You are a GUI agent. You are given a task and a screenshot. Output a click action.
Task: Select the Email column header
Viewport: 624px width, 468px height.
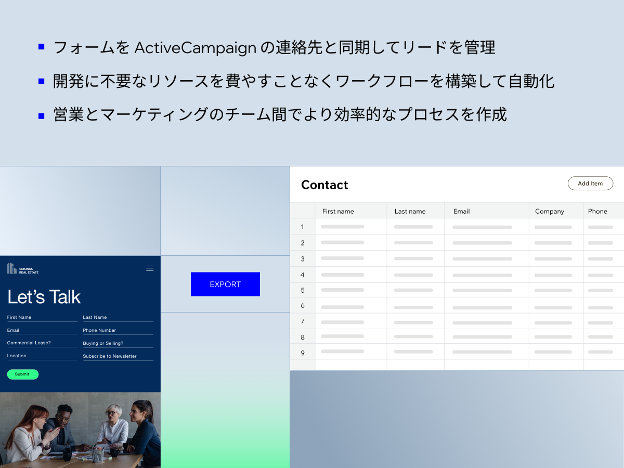click(x=487, y=211)
